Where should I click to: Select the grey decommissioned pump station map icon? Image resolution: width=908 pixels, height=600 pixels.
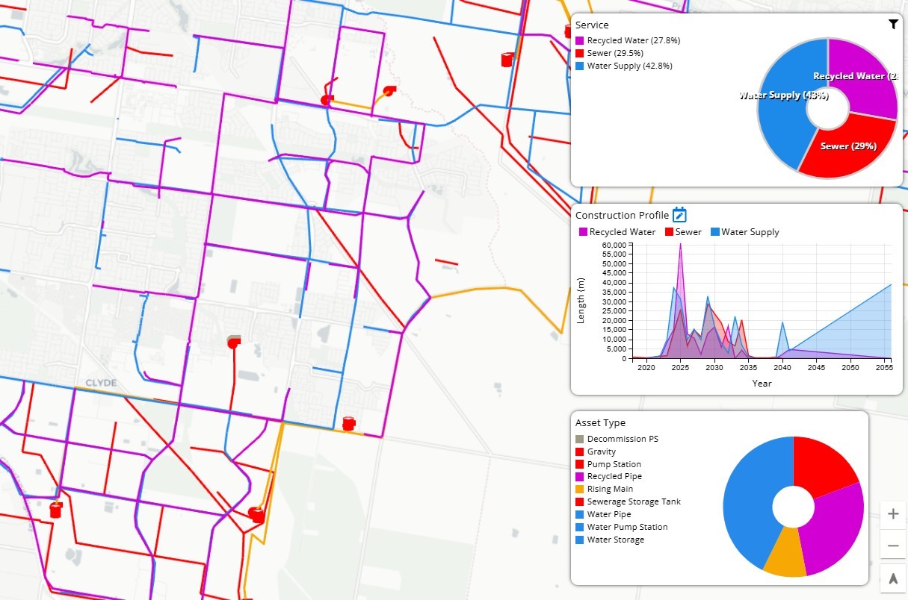234,340
